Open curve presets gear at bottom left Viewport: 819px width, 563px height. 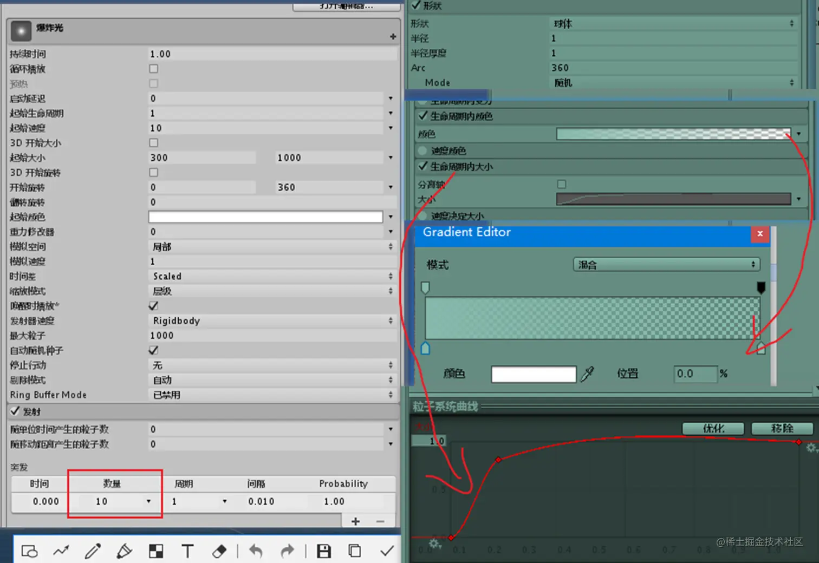pyautogui.click(x=434, y=543)
